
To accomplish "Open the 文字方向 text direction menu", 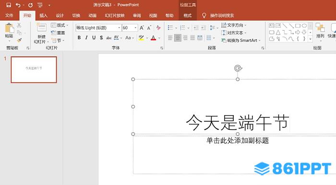I will 234,25.
